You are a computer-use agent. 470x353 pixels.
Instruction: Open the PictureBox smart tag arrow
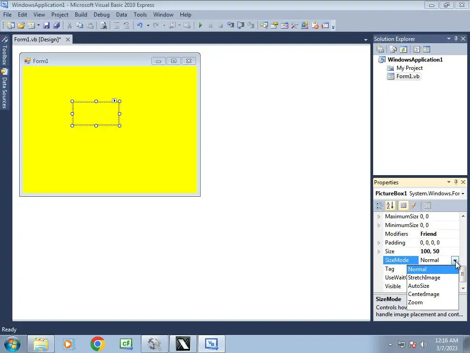[x=114, y=101]
